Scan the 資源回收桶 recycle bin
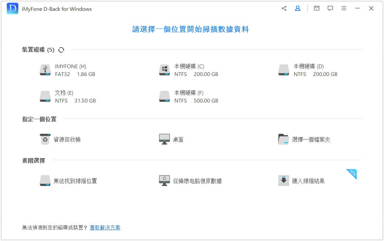 60,140
